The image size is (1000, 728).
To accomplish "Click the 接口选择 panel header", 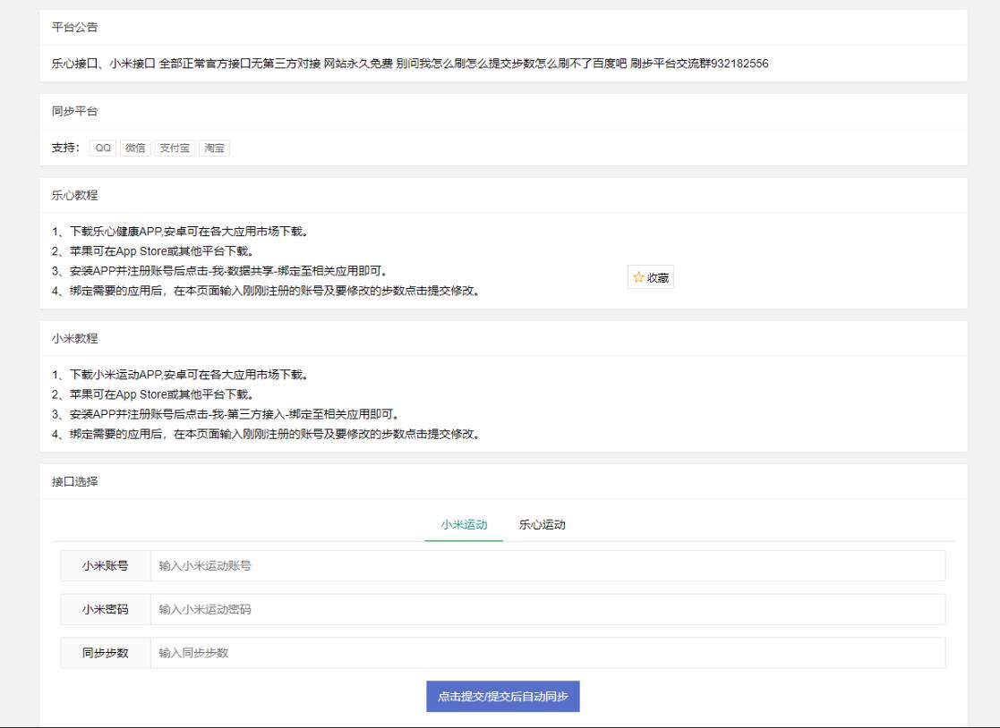I will point(75,482).
